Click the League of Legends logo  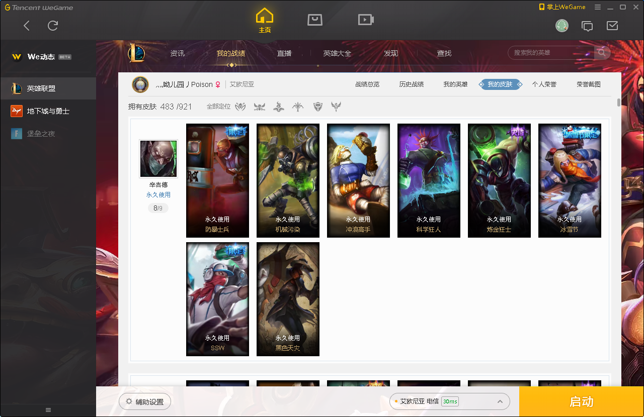(136, 53)
